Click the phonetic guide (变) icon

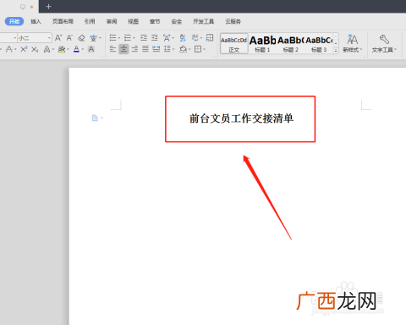[x=94, y=38]
